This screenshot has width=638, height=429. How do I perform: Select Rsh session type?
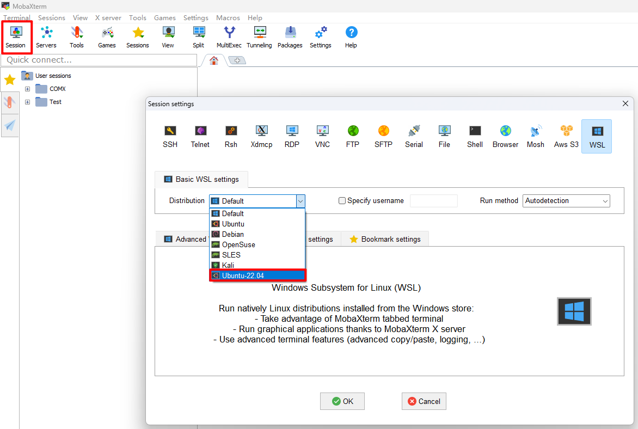[231, 136]
